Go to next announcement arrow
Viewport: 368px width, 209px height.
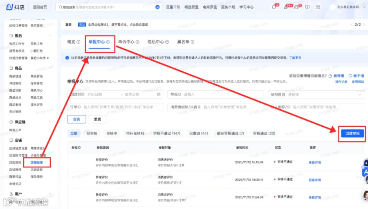364,24
